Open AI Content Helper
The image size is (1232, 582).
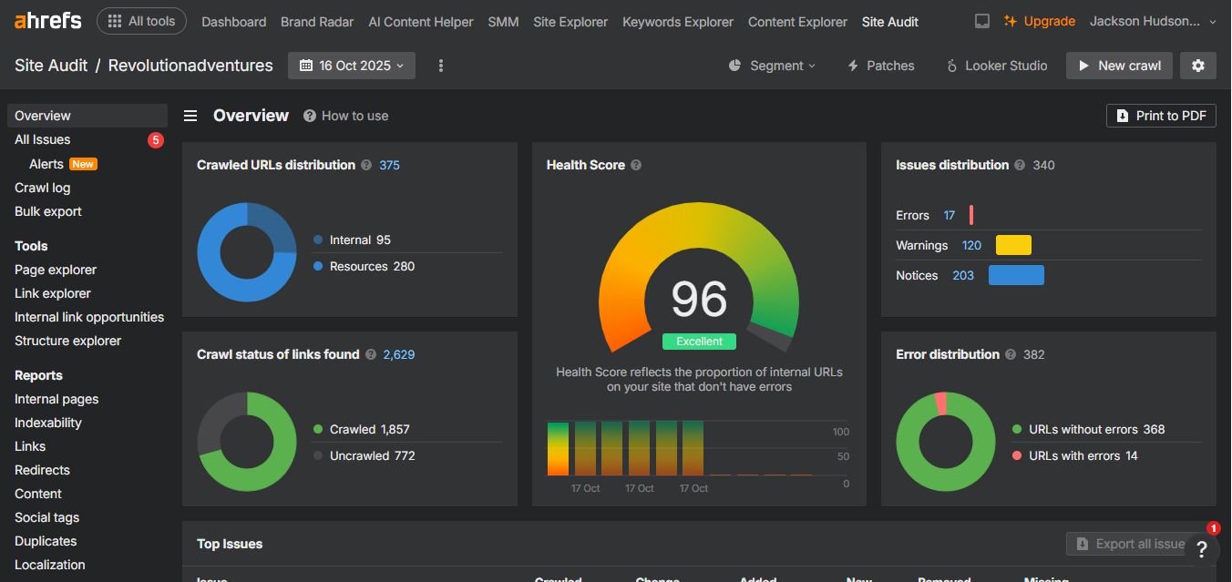tap(421, 22)
